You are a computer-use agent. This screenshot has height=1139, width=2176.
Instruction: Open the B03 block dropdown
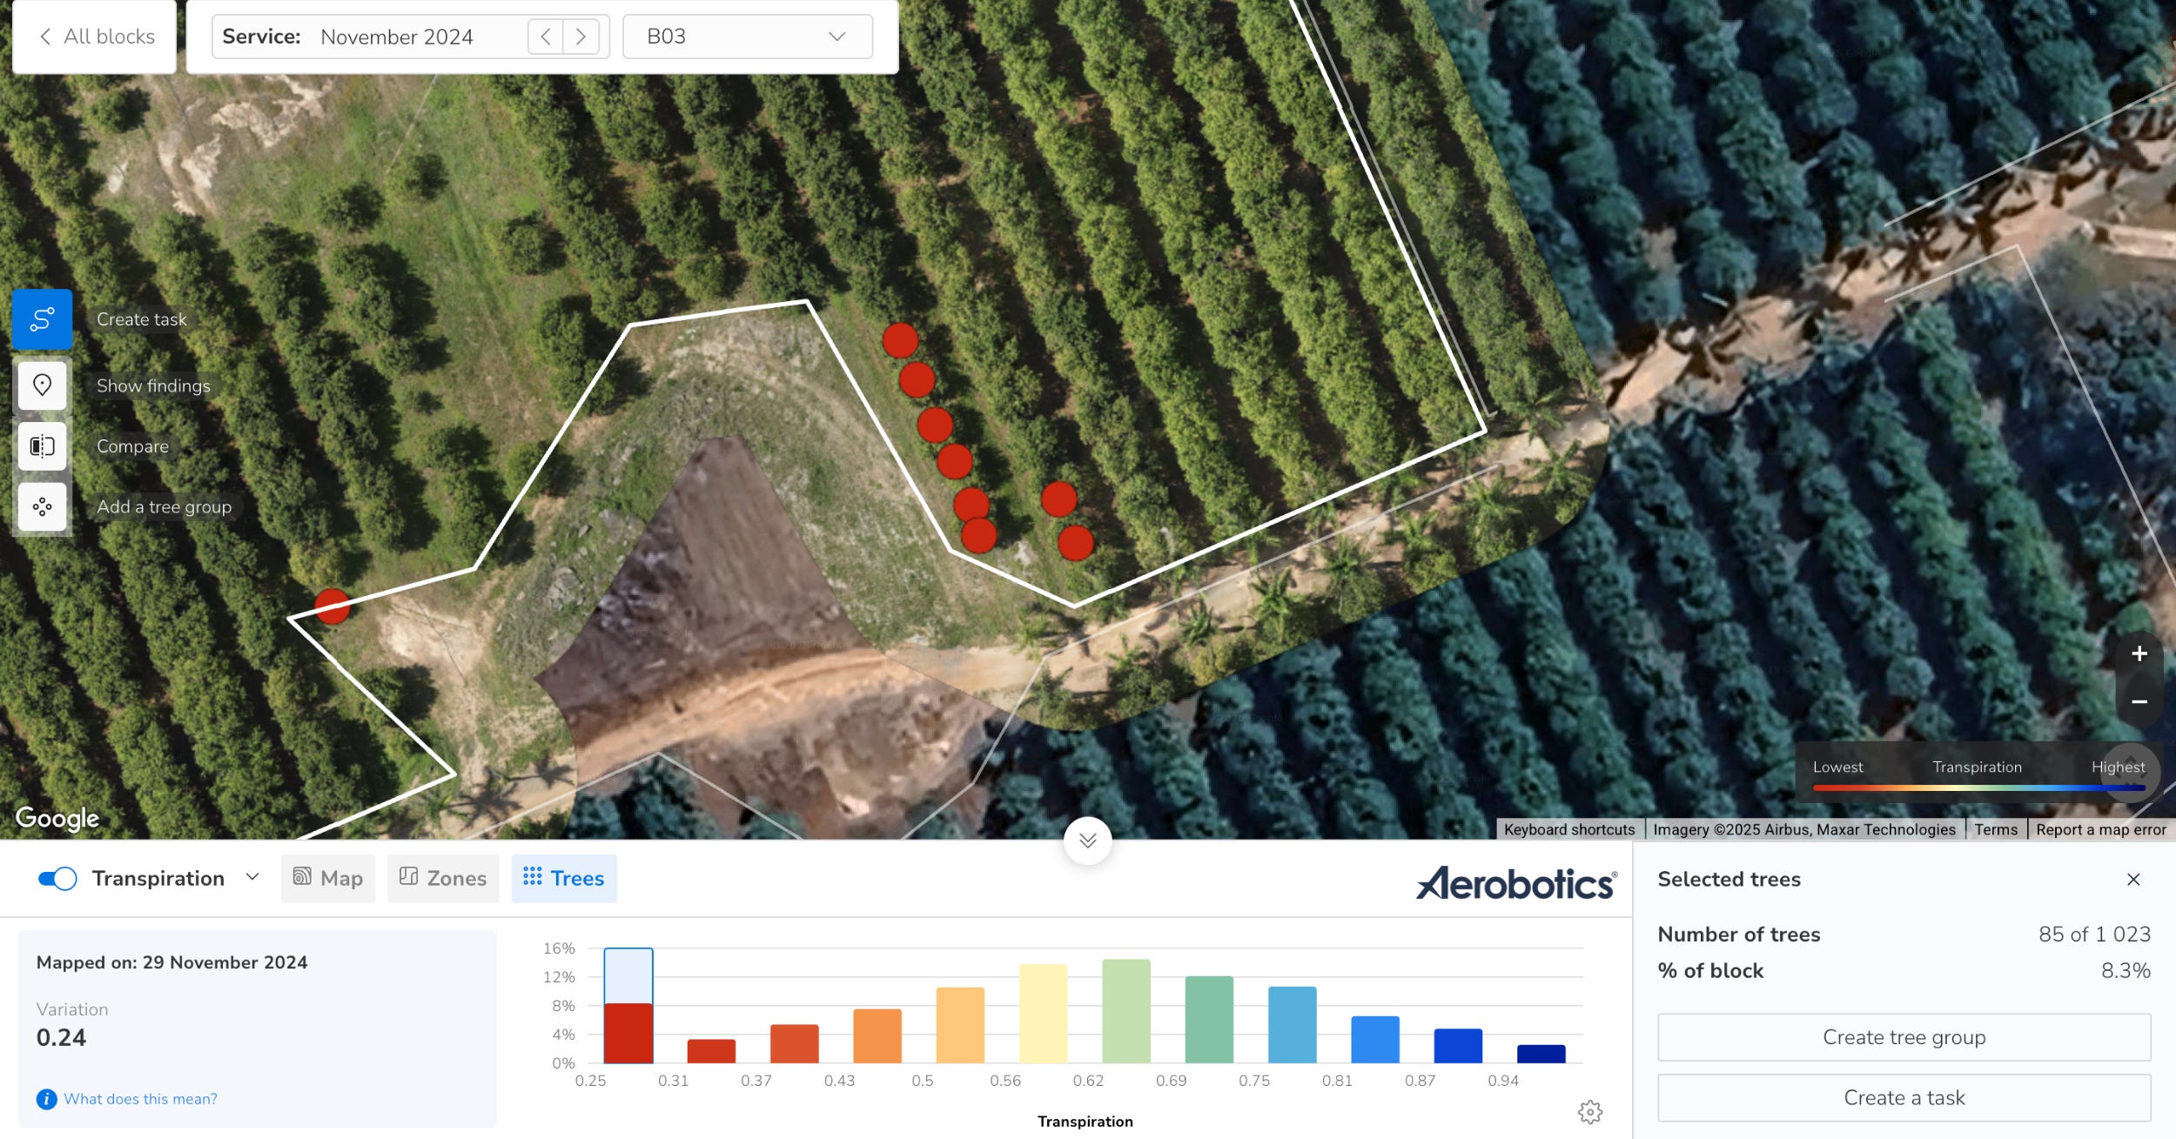(x=747, y=37)
